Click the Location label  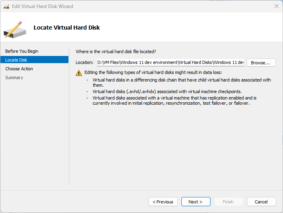(x=84, y=63)
